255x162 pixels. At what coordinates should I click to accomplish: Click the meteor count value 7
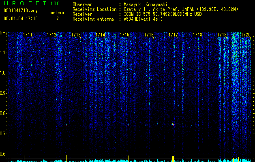pos(58,19)
